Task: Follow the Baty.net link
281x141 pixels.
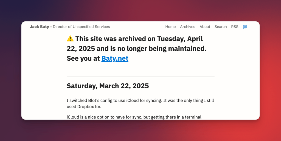Action: point(115,58)
